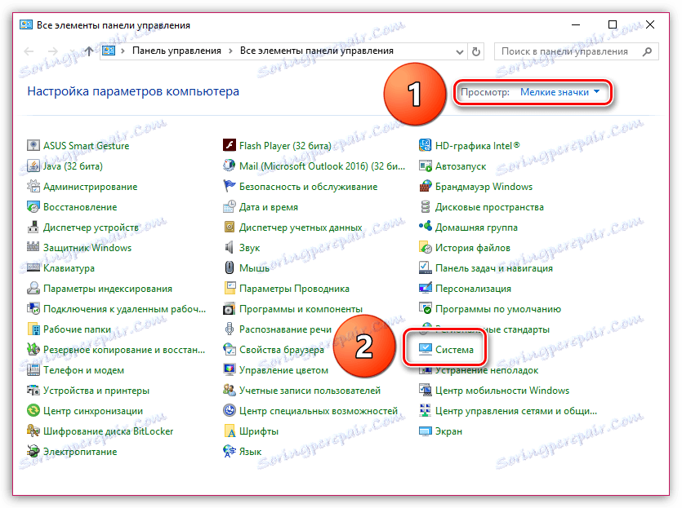Click the Восстановление icon
The height and width of the screenshot is (508, 682).
33,206
